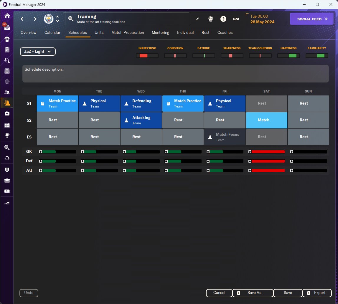Open the Dynamics sidebar icon

coord(7,61)
